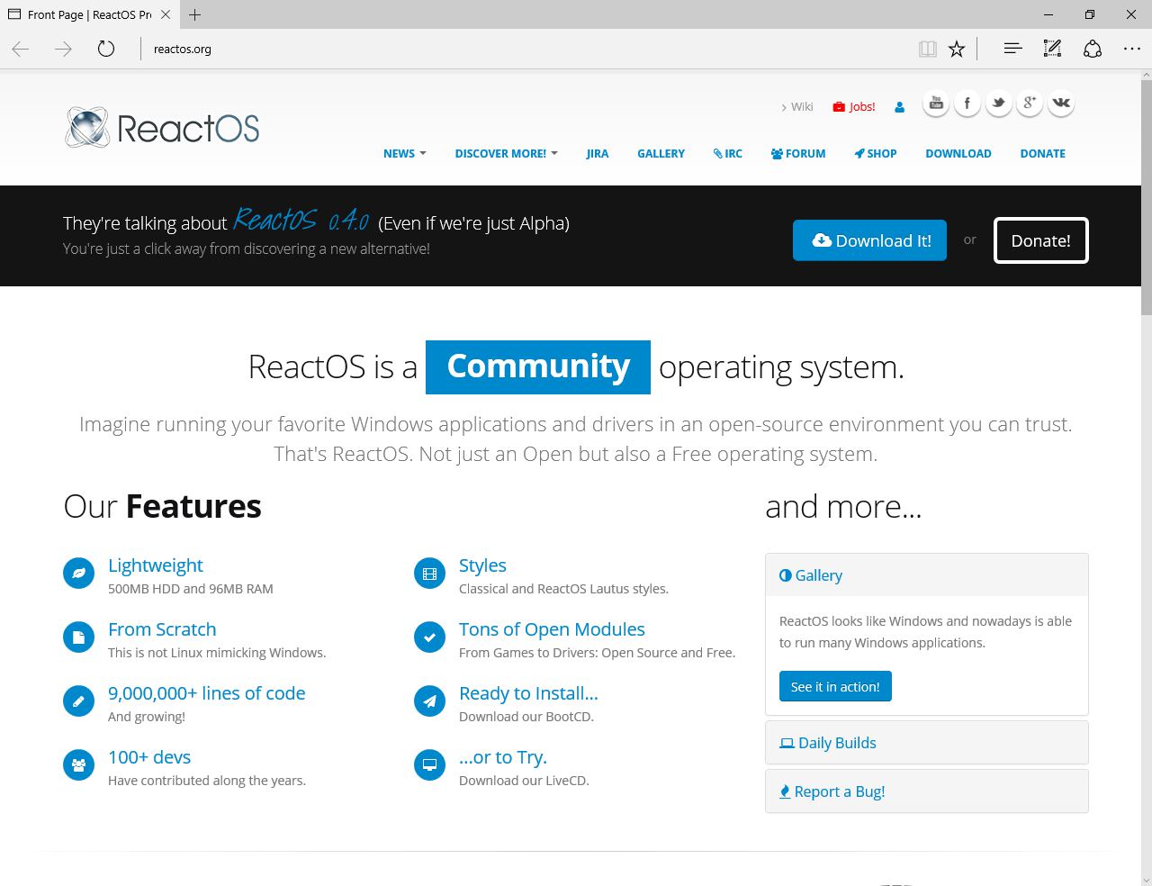Open the ...or to Try. link

(x=503, y=757)
